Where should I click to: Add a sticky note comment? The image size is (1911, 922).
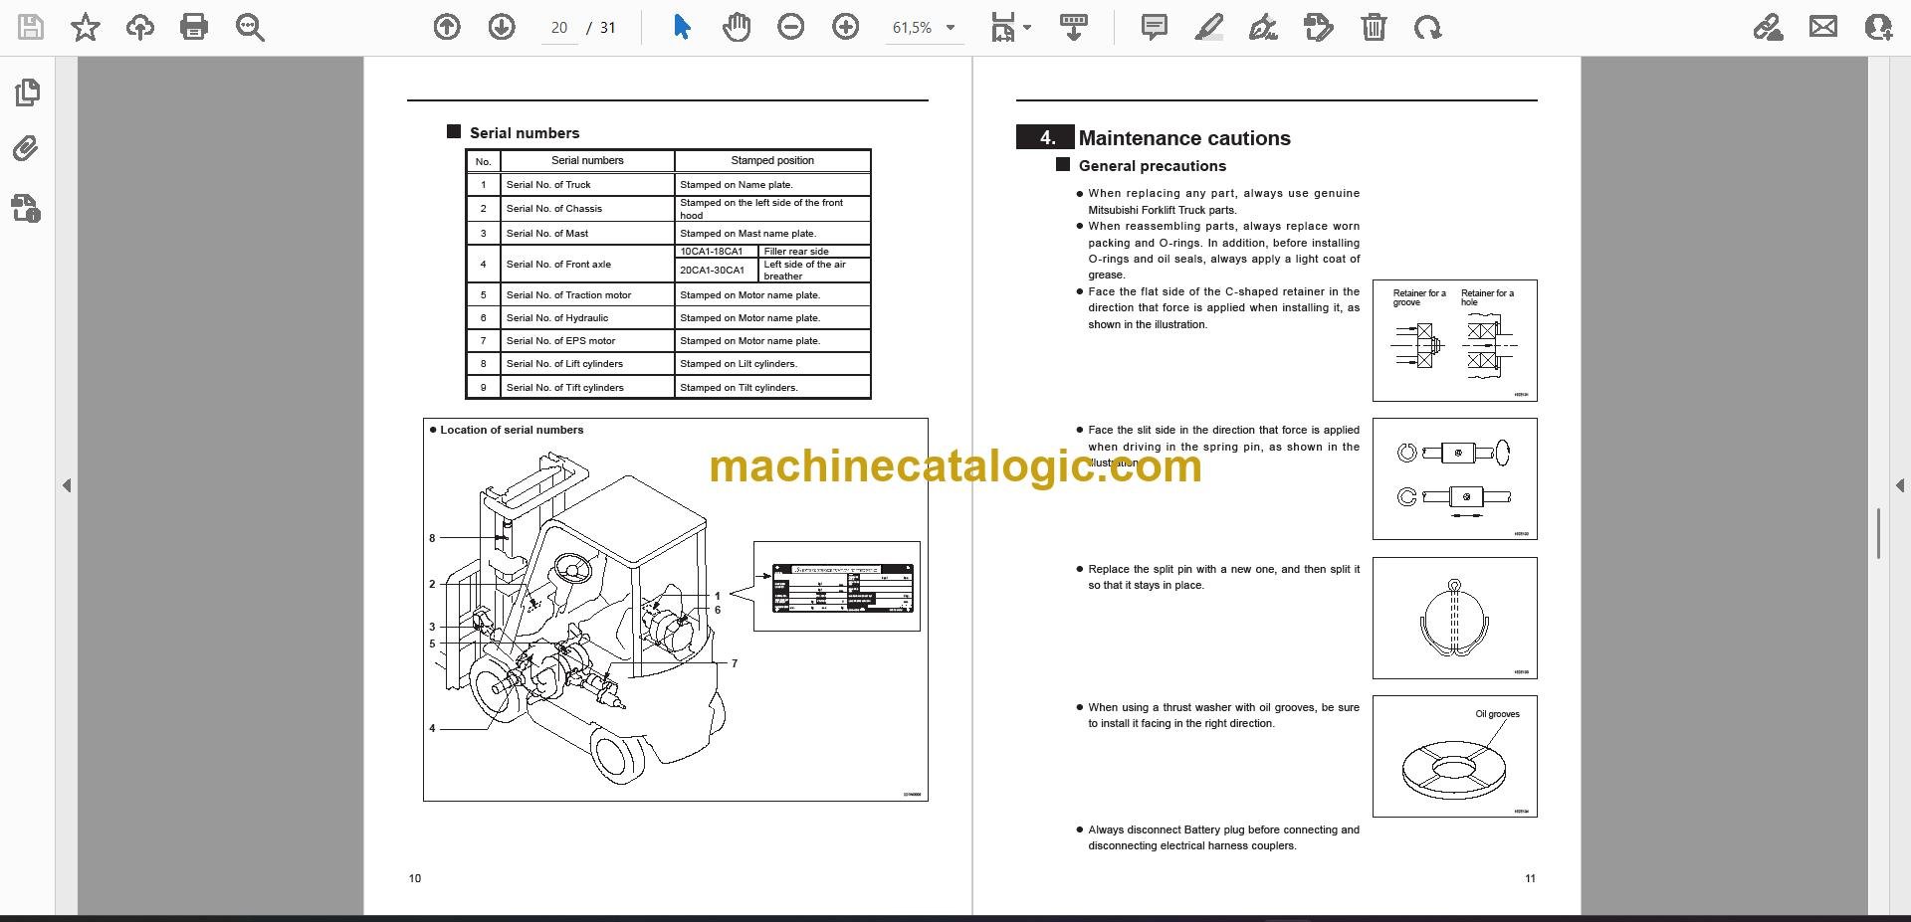tap(1155, 27)
